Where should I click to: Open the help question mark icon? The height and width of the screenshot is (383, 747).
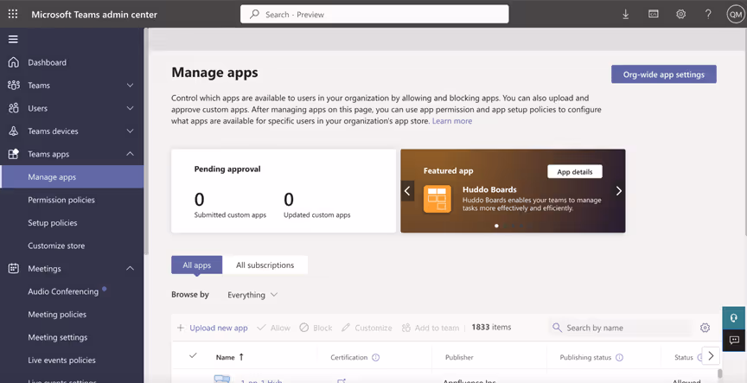708,15
